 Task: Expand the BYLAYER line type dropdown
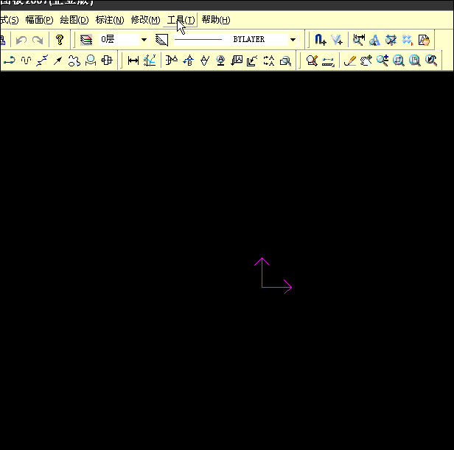[293, 39]
